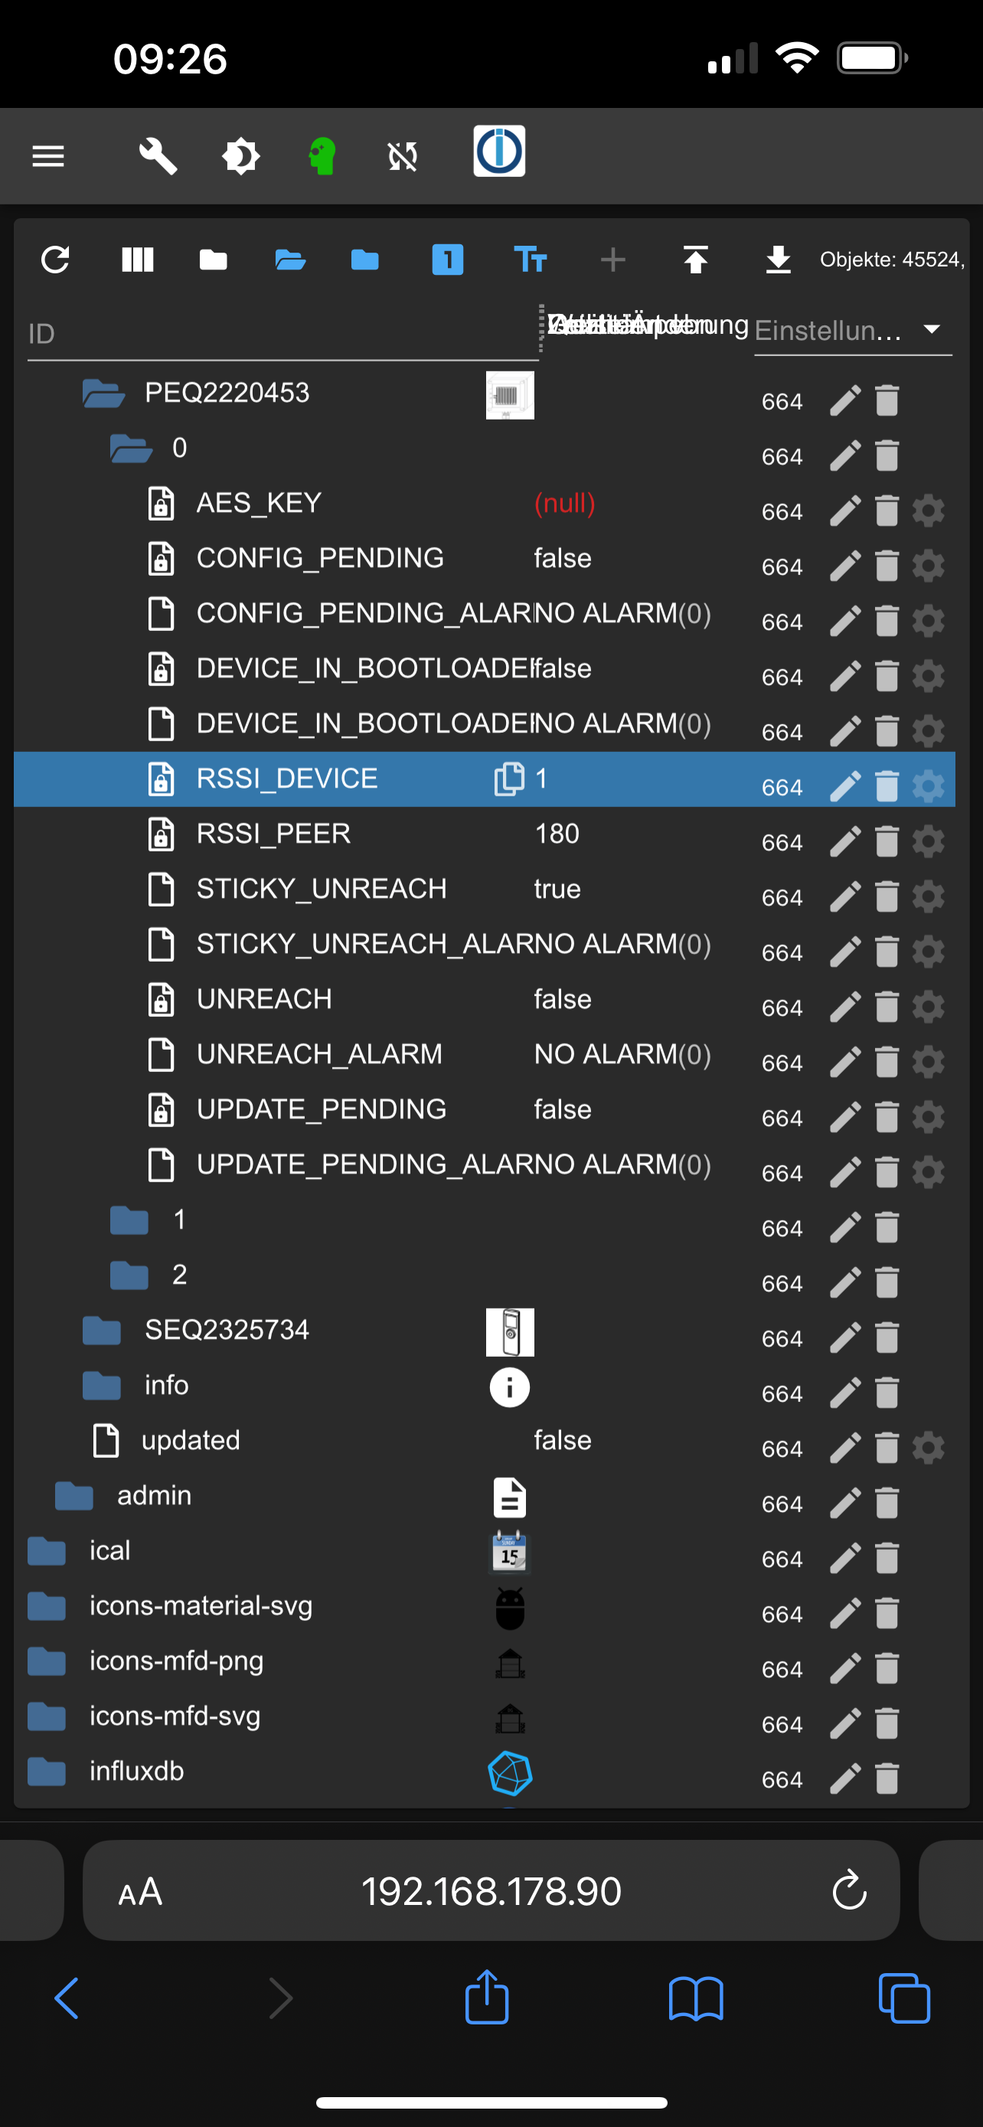Select the AES_KEY state row
This screenshot has width=983, height=2127.
click(x=485, y=504)
